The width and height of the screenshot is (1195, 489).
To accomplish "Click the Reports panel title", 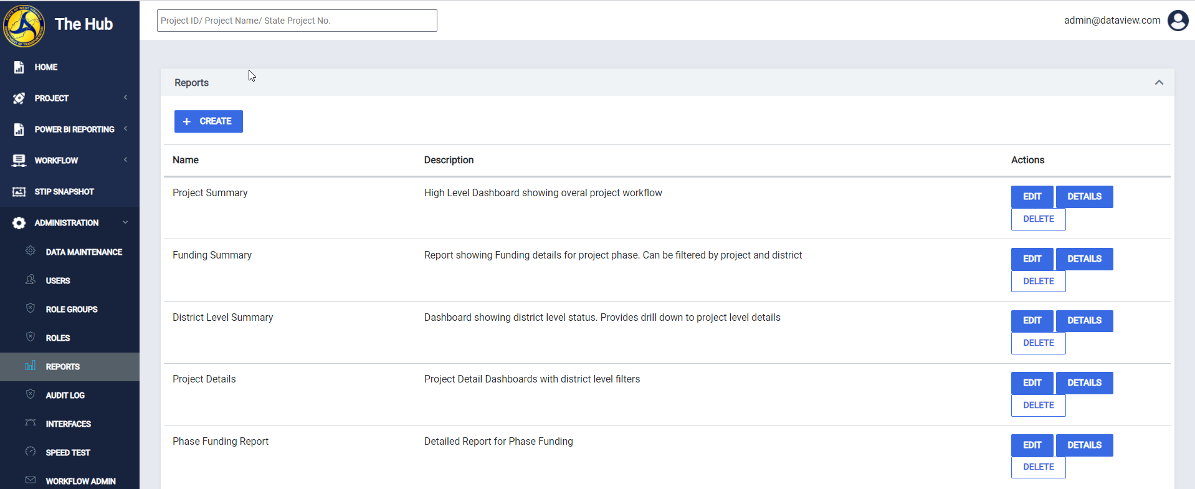I will [x=191, y=83].
